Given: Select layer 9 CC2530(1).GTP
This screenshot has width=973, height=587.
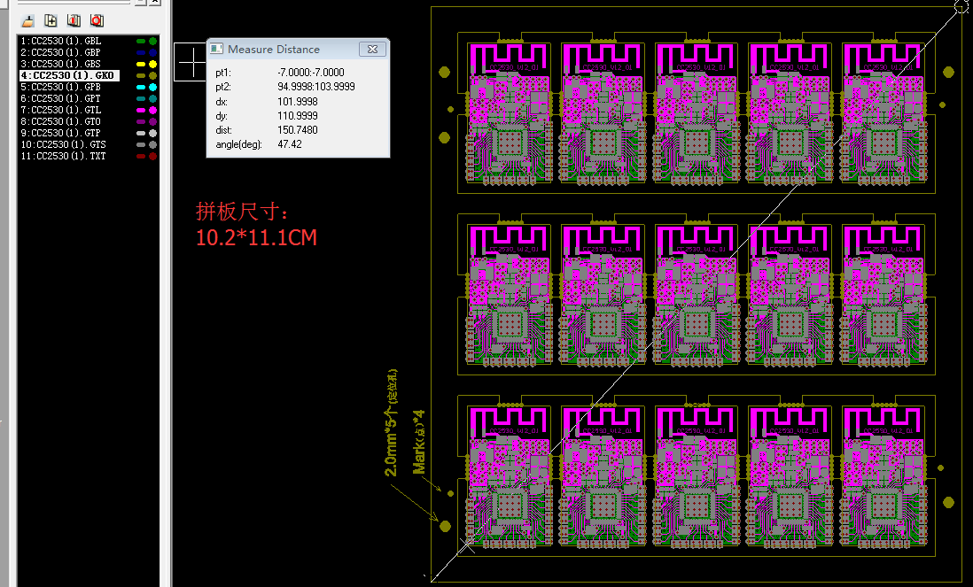Looking at the screenshot, I should click(60, 133).
